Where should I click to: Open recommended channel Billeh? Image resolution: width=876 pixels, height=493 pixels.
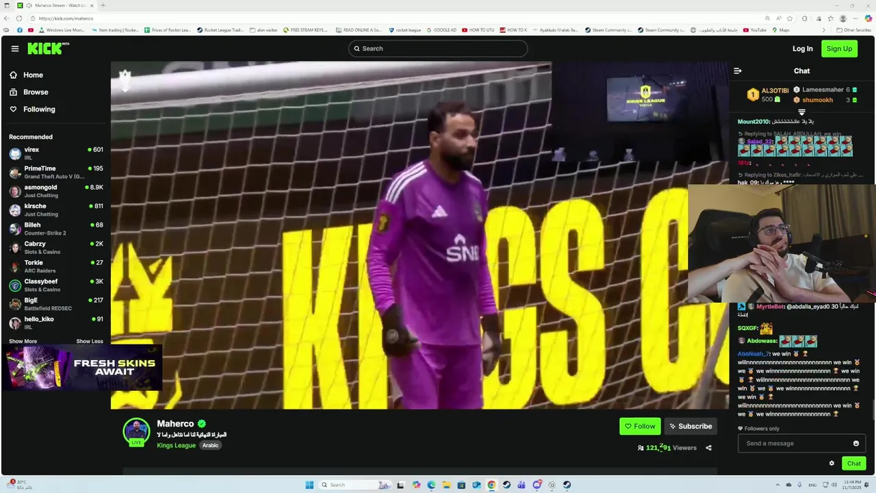(x=55, y=229)
